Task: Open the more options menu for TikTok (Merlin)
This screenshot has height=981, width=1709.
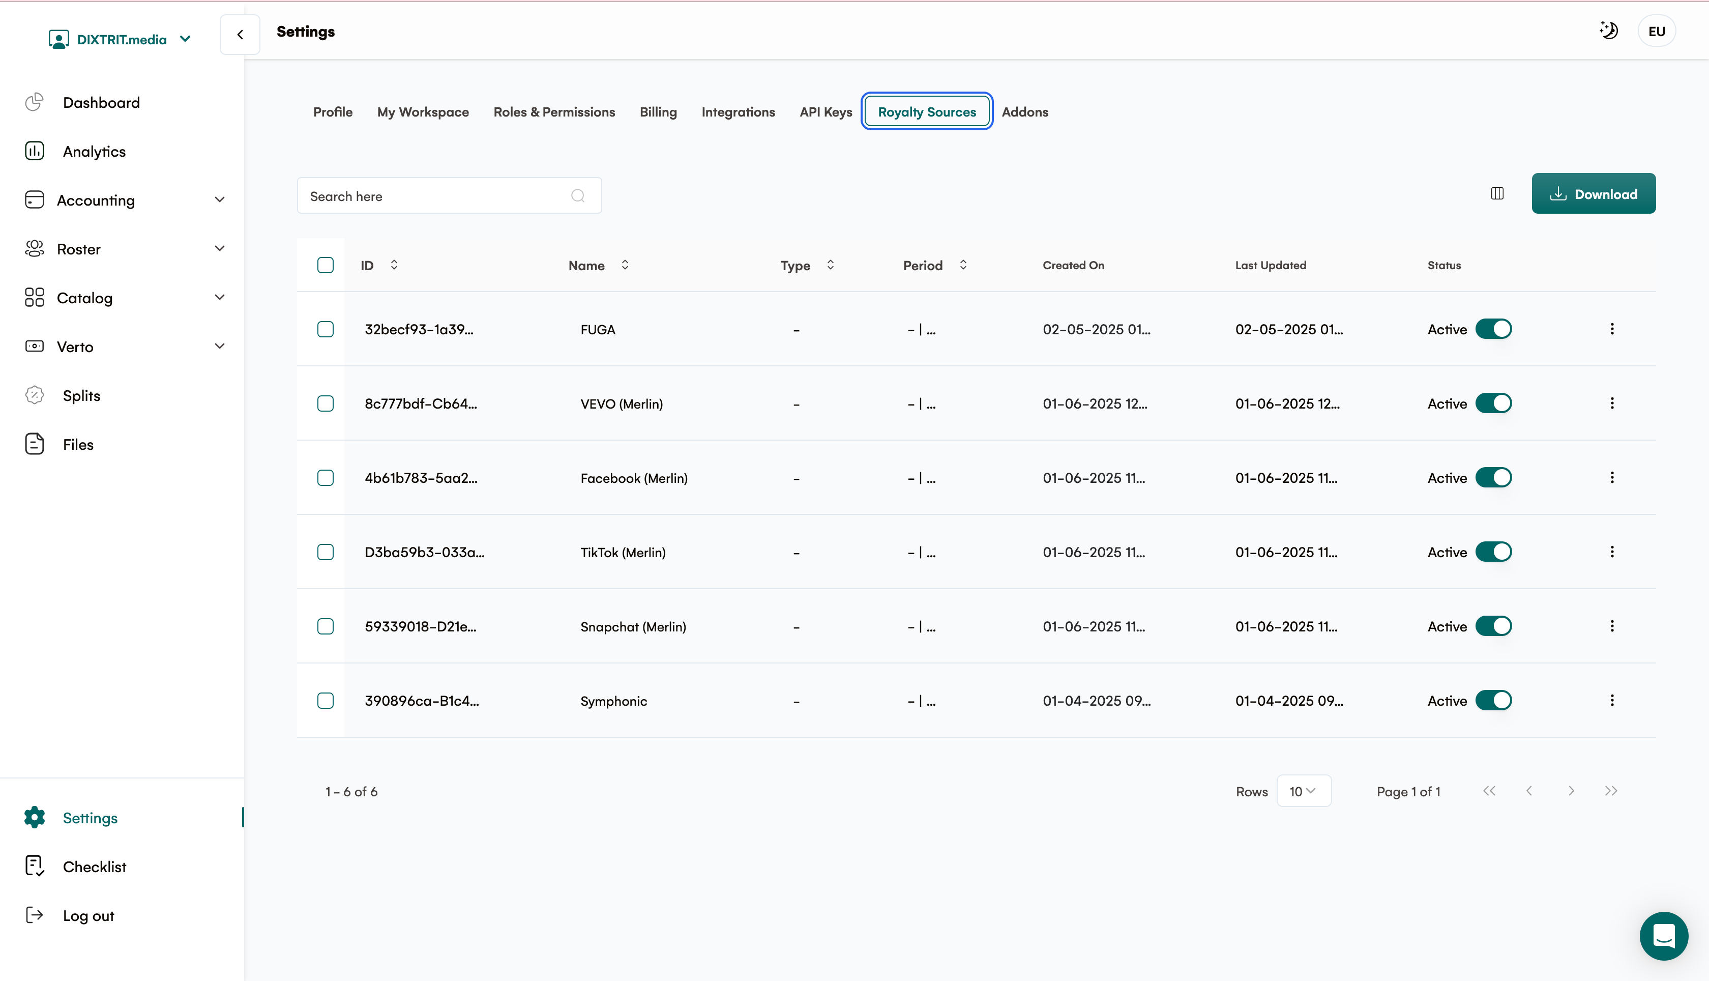Action: coord(1612,552)
